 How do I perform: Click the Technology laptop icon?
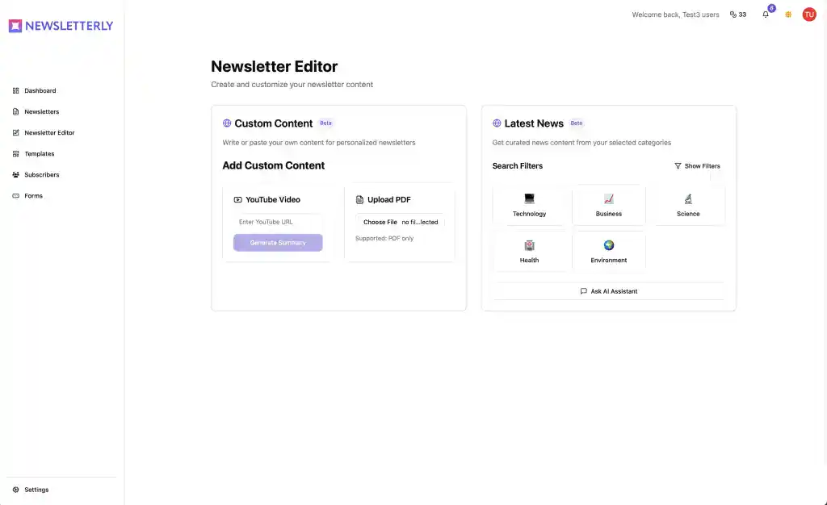click(529, 198)
